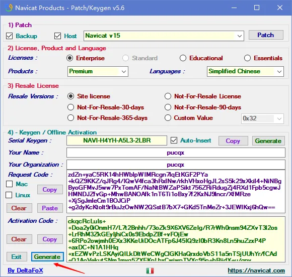Screen dimensions: 292x277
Task: Toggle the Mac checkbox
Action: pos(9,184)
